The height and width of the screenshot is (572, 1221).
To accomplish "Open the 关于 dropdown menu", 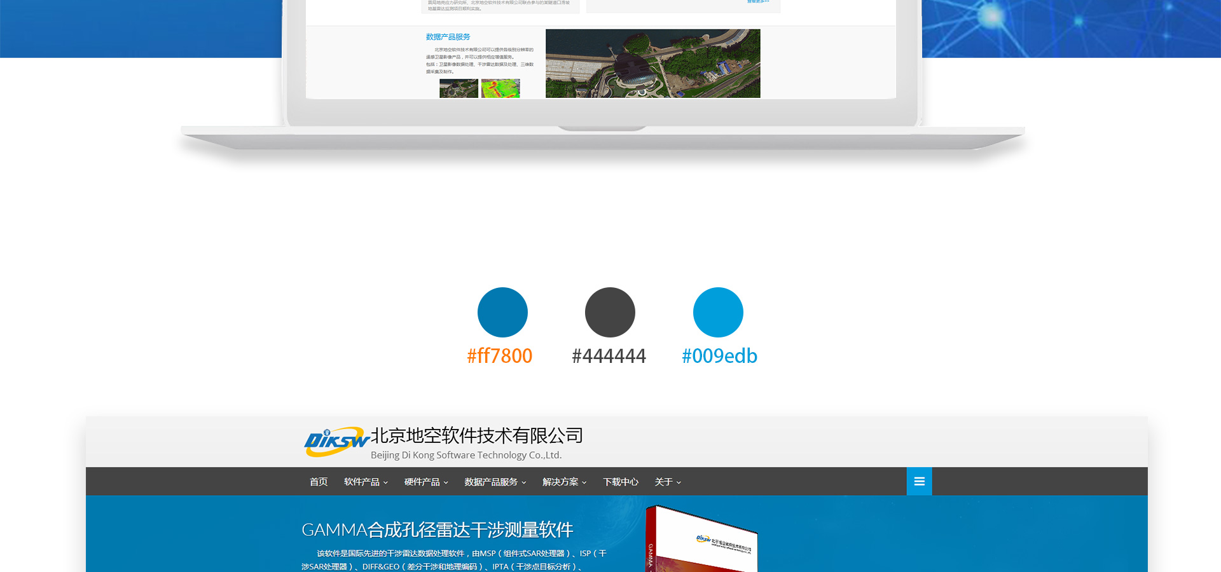I will [x=668, y=482].
